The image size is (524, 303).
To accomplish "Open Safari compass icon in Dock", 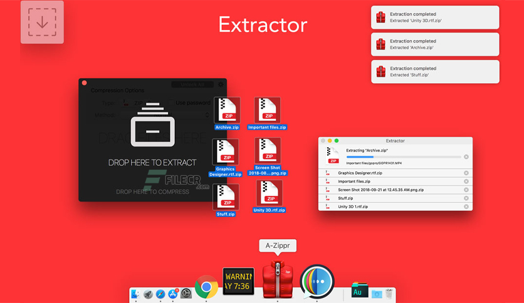I will (160, 294).
